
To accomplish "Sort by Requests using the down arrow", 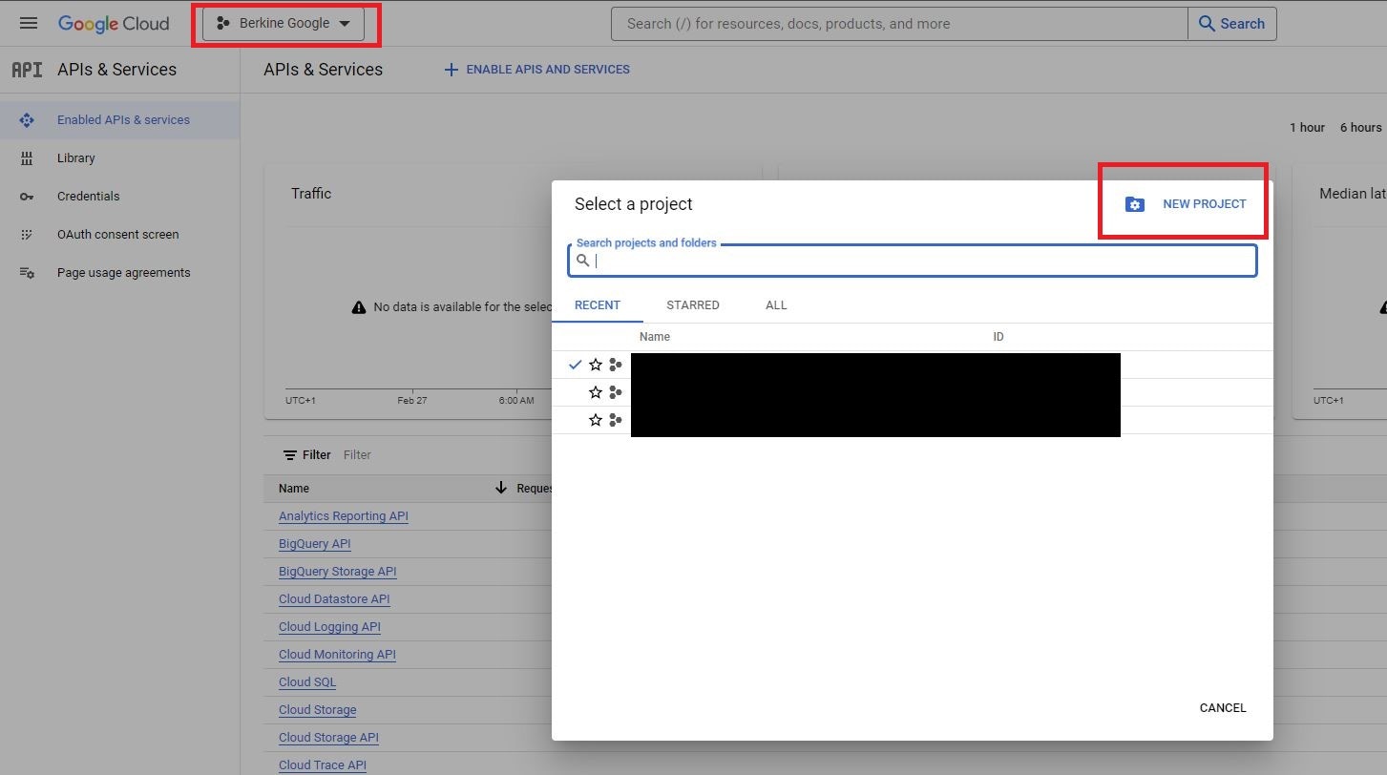I will [501, 488].
